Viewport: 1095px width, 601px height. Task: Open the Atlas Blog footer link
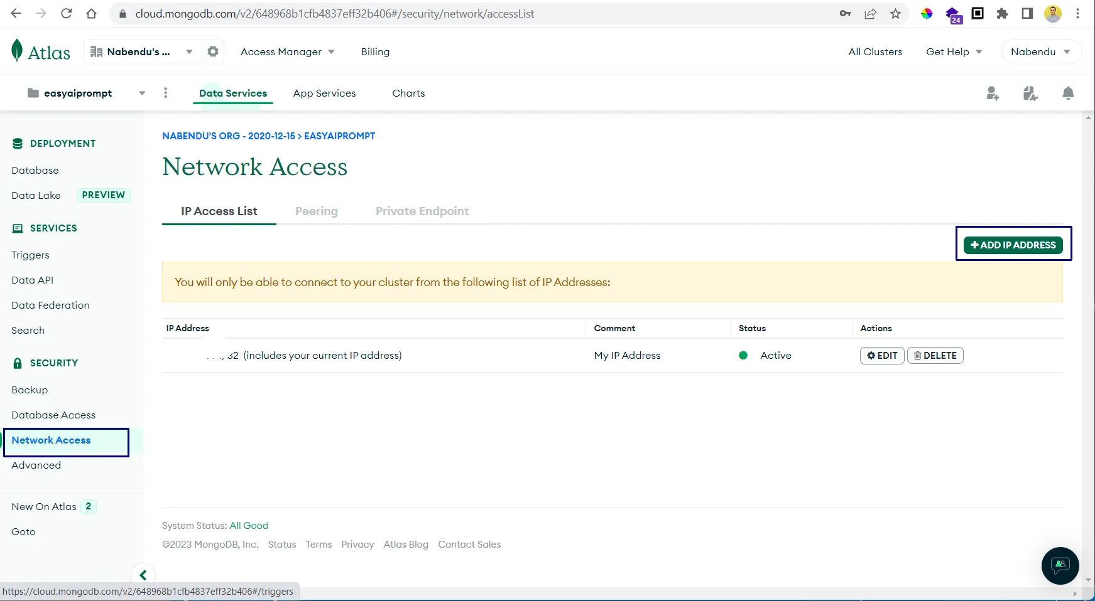(406, 544)
